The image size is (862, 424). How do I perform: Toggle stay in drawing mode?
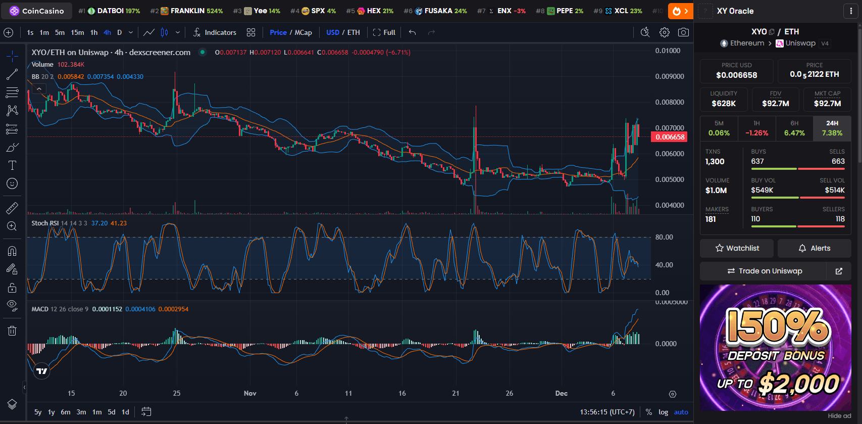tap(12, 269)
